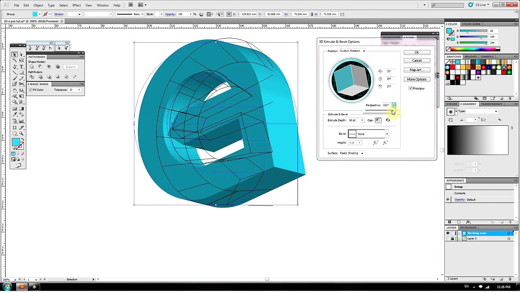Open the Object menu
The image size is (520, 293).
(38, 5)
